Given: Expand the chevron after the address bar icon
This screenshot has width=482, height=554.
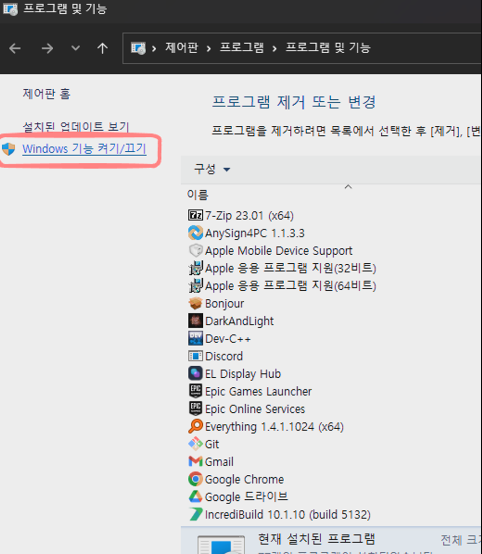Looking at the screenshot, I should click(x=154, y=48).
